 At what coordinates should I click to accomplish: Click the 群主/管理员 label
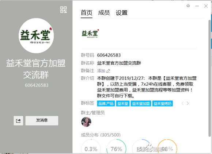(x=93, y=113)
